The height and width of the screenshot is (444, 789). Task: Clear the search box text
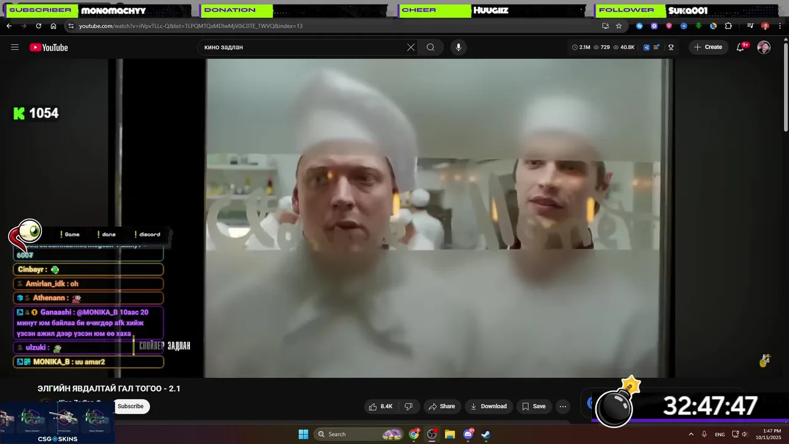(x=411, y=47)
